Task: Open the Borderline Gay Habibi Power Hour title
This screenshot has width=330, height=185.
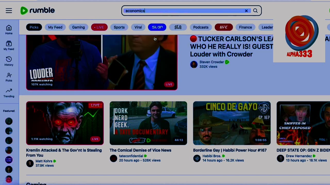Action: (230, 150)
